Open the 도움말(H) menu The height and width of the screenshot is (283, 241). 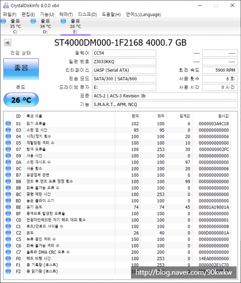(111, 14)
